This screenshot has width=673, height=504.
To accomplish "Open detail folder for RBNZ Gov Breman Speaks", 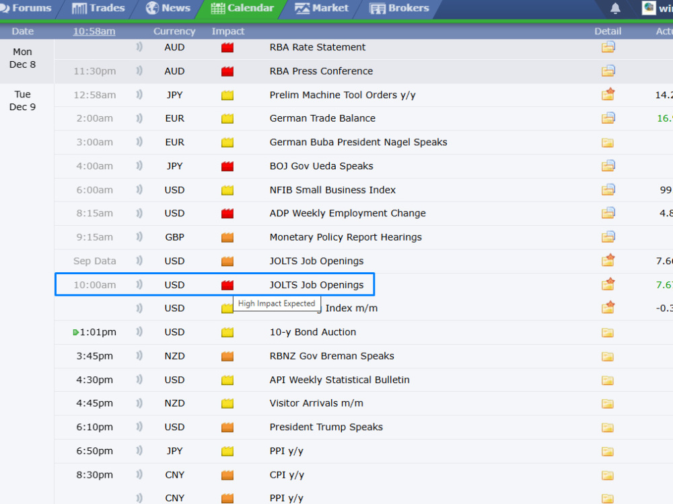I will 607,356.
